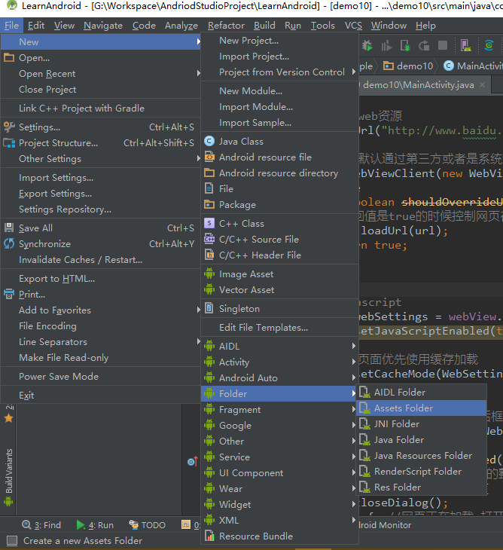Open the 4: Run tool window
The width and height of the screenshot is (503, 550).
(x=95, y=524)
